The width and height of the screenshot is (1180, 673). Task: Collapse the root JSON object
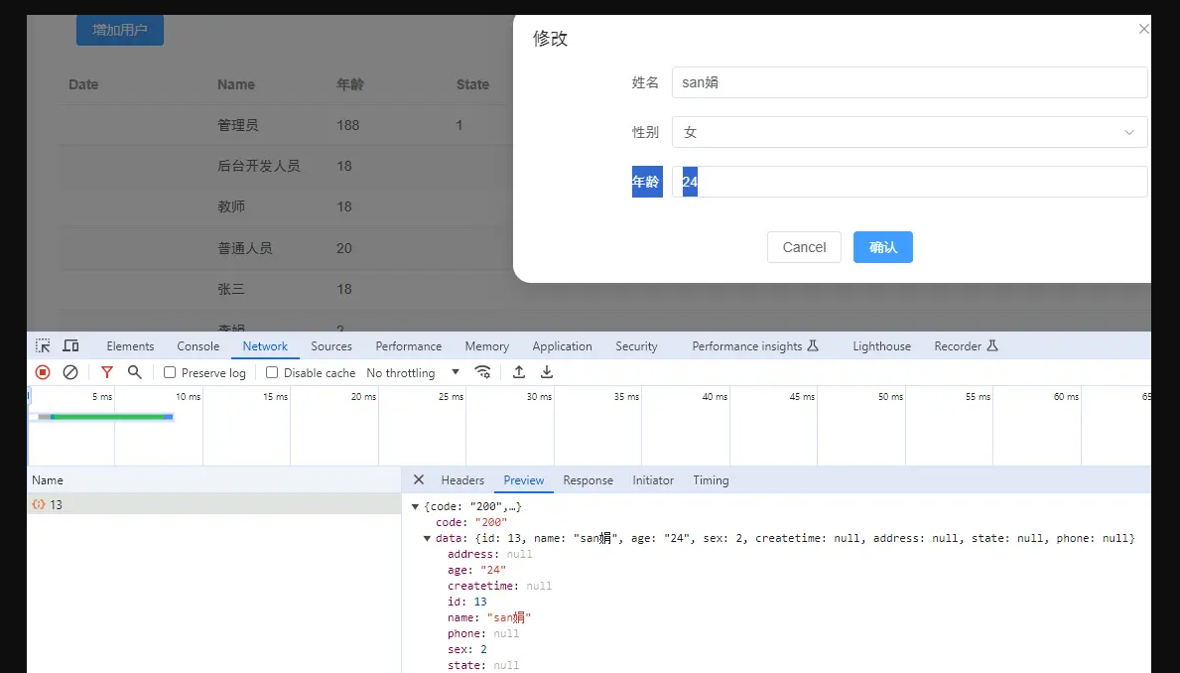415,506
